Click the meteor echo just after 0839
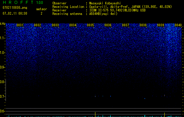Image resolution: width=184 pixels, height=117 pixels. 164,95
